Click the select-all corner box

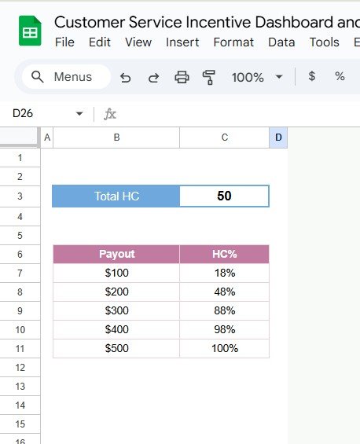pos(19,138)
